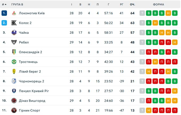Open Пенуел Кривий Ріг team link

pos(34,91)
